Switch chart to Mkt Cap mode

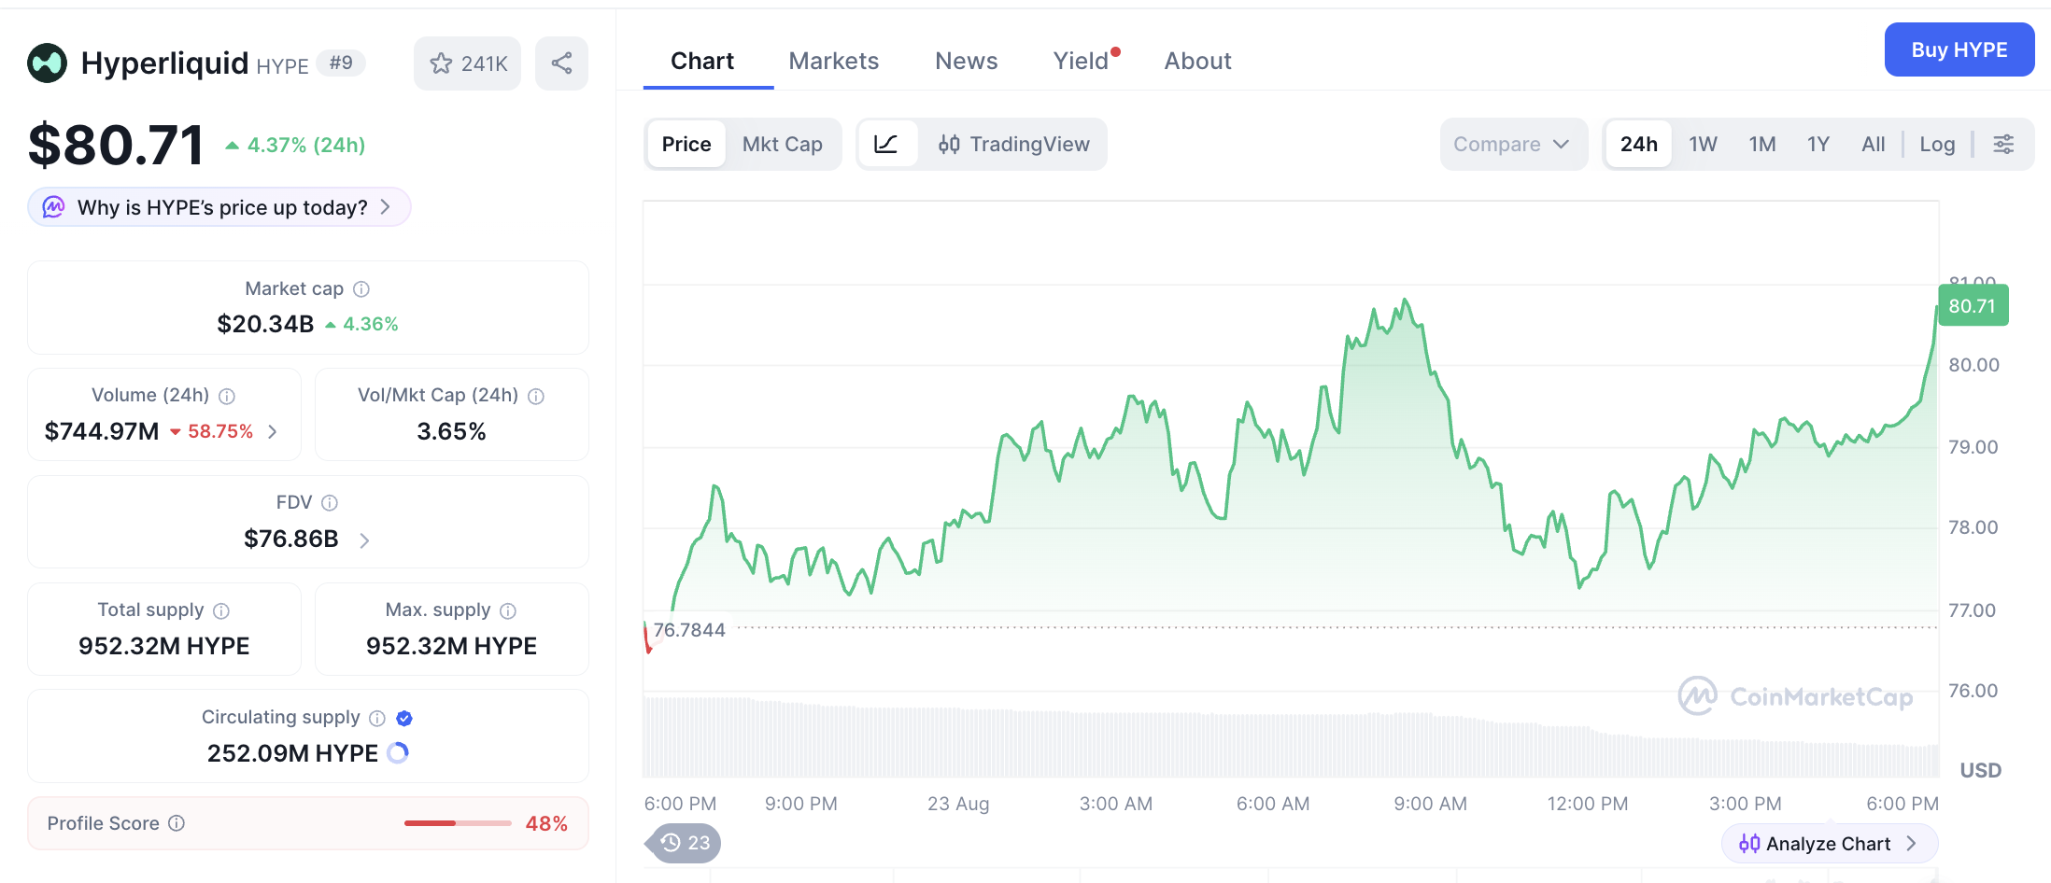(x=783, y=144)
